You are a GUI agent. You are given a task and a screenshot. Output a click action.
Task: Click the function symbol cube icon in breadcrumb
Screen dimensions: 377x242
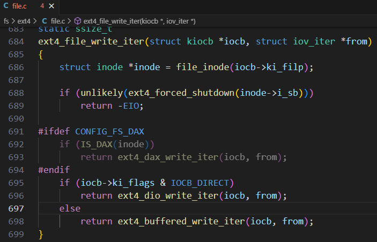(x=77, y=21)
